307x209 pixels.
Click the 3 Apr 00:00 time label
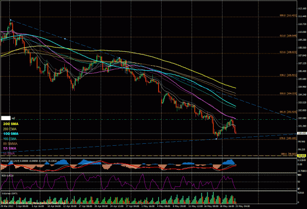22,206
